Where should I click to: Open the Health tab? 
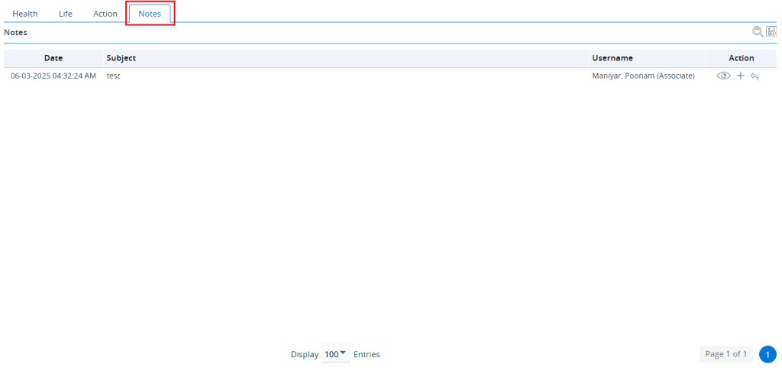pos(24,14)
